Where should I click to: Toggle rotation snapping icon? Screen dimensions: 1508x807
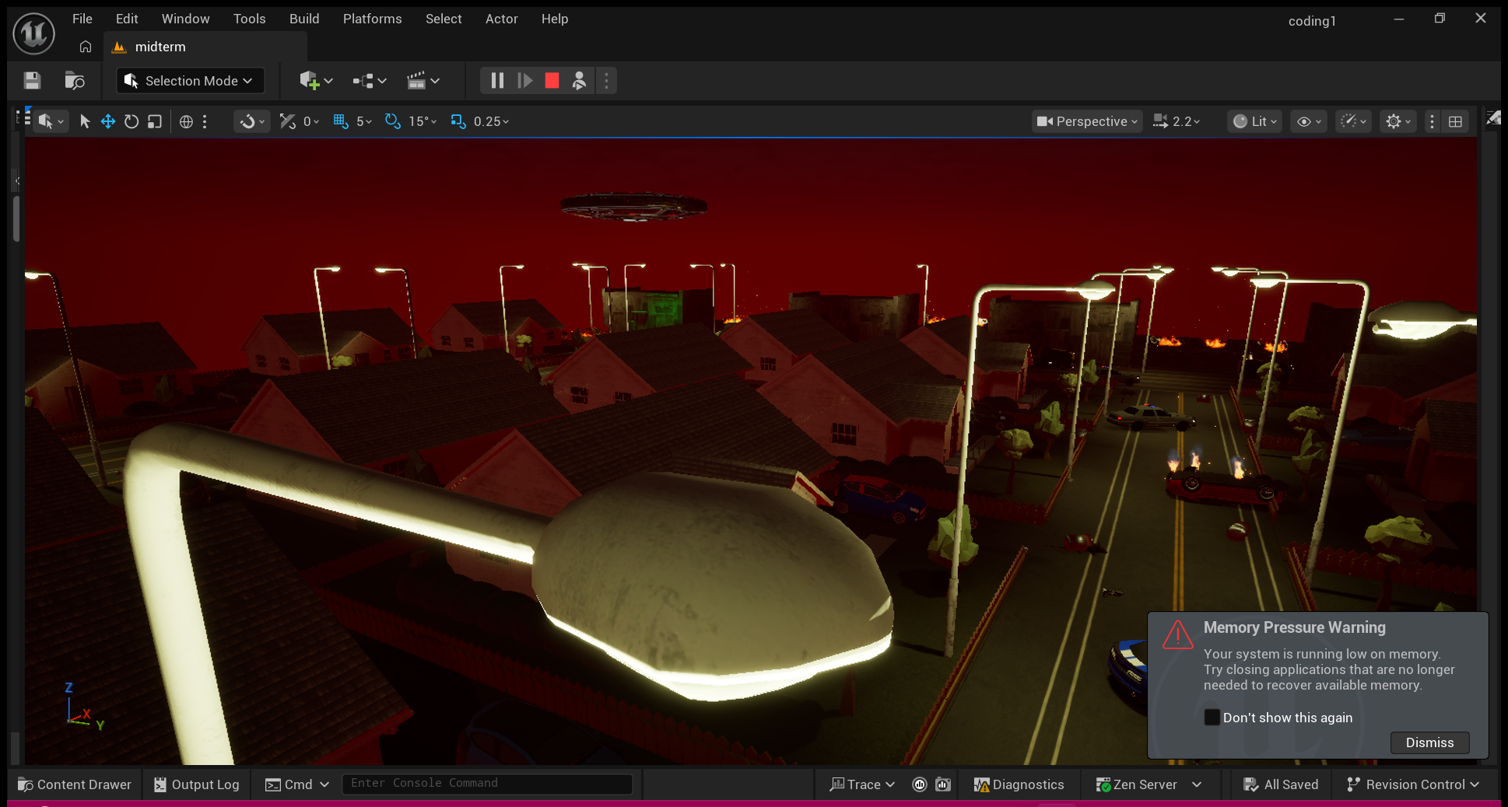pos(393,121)
